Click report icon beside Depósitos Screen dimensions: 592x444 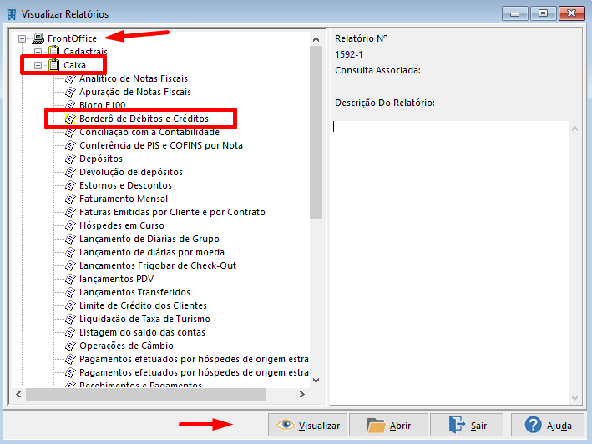(x=70, y=159)
